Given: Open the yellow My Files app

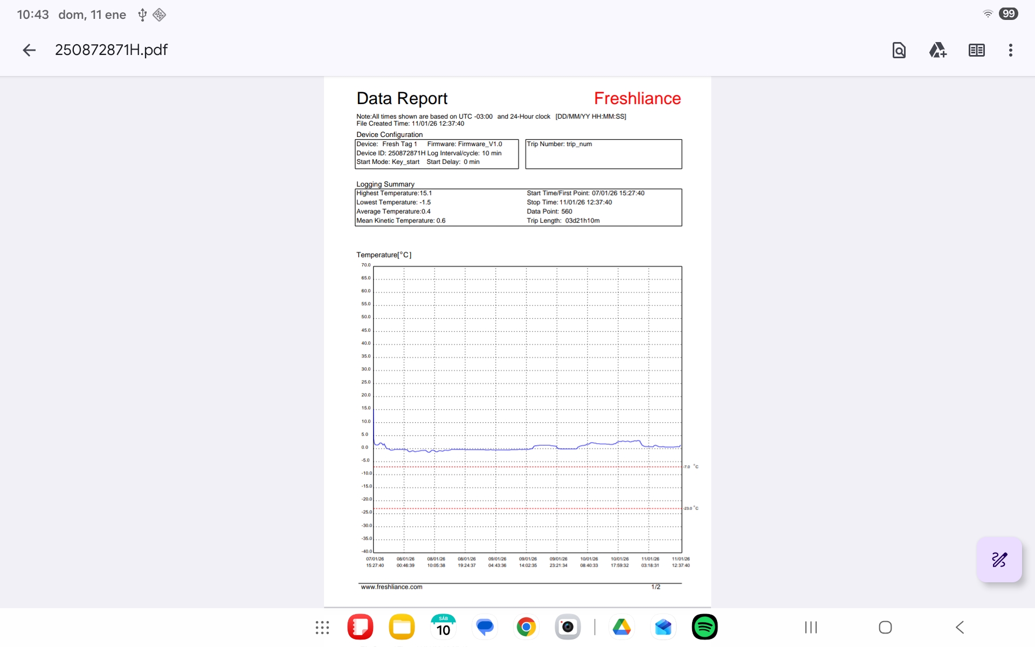Looking at the screenshot, I should pos(402,627).
